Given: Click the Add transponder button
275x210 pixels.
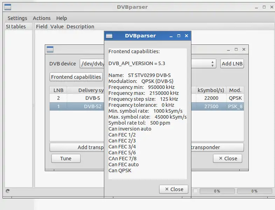Looking at the screenshot, I should (77, 147).
